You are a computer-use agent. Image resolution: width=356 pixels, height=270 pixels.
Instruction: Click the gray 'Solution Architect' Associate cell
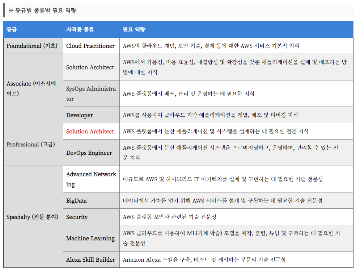click(91, 67)
